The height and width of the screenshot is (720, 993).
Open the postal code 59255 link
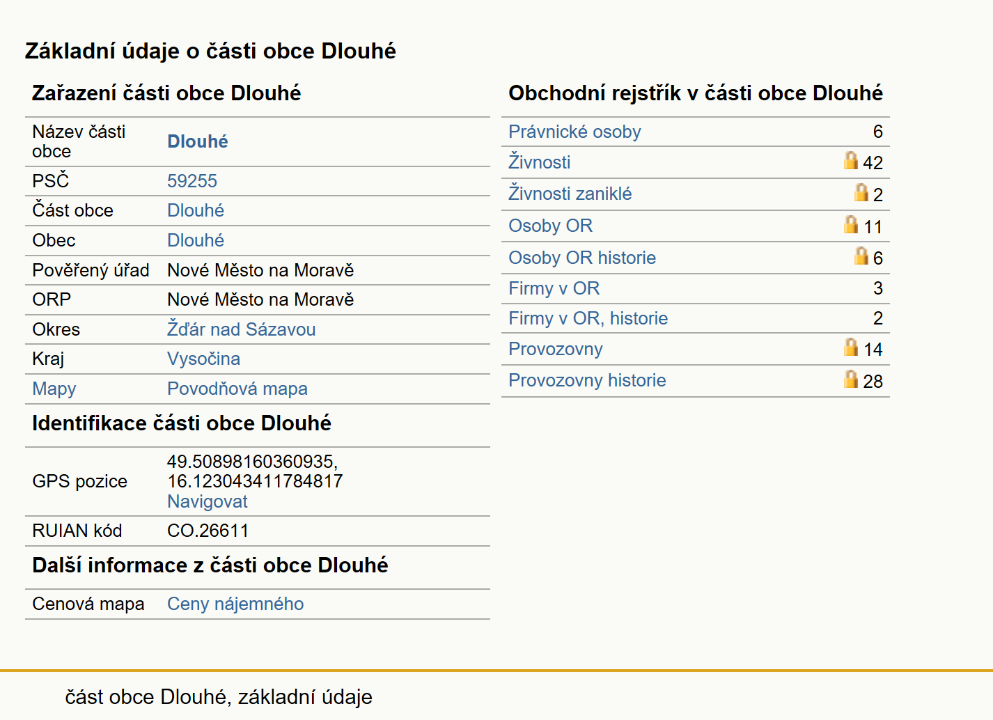click(192, 181)
